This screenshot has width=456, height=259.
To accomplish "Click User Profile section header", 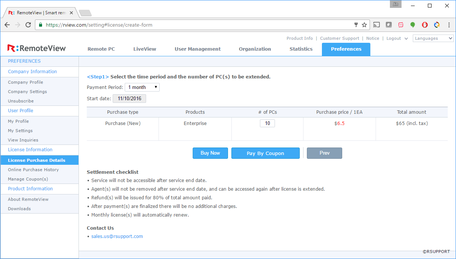I will tap(21, 111).
